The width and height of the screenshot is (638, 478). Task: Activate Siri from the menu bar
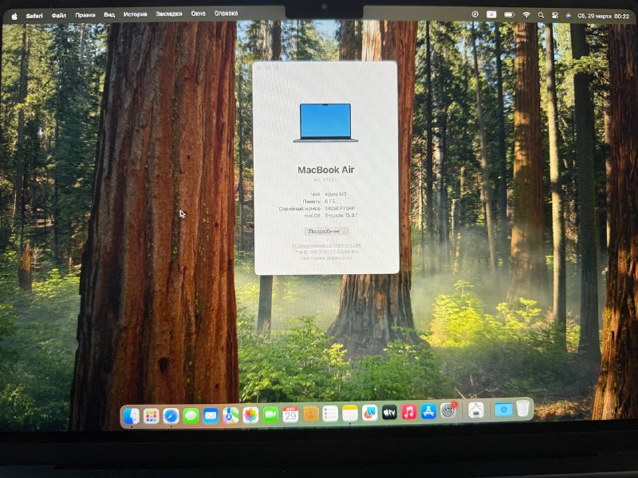pos(568,16)
